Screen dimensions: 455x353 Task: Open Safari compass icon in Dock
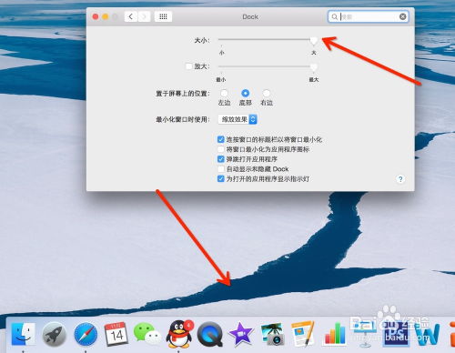86,334
